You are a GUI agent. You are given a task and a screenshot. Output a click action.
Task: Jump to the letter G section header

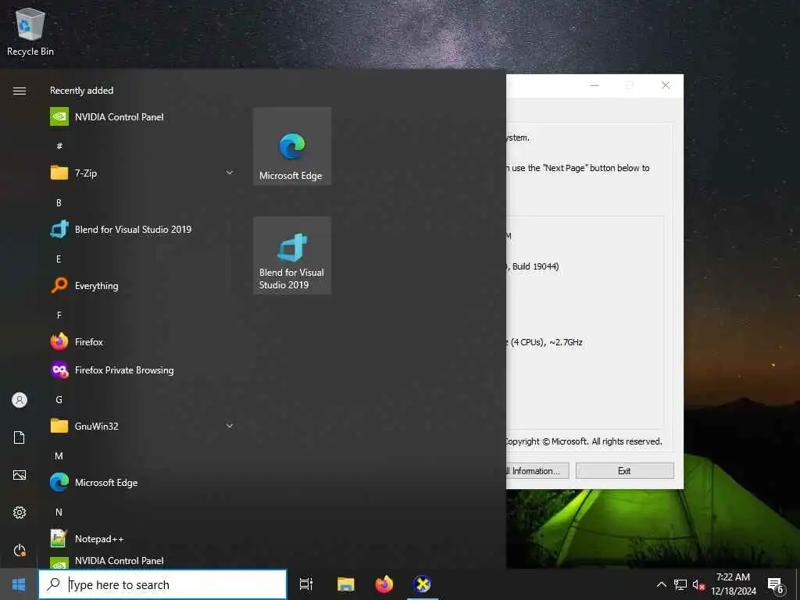coord(59,399)
